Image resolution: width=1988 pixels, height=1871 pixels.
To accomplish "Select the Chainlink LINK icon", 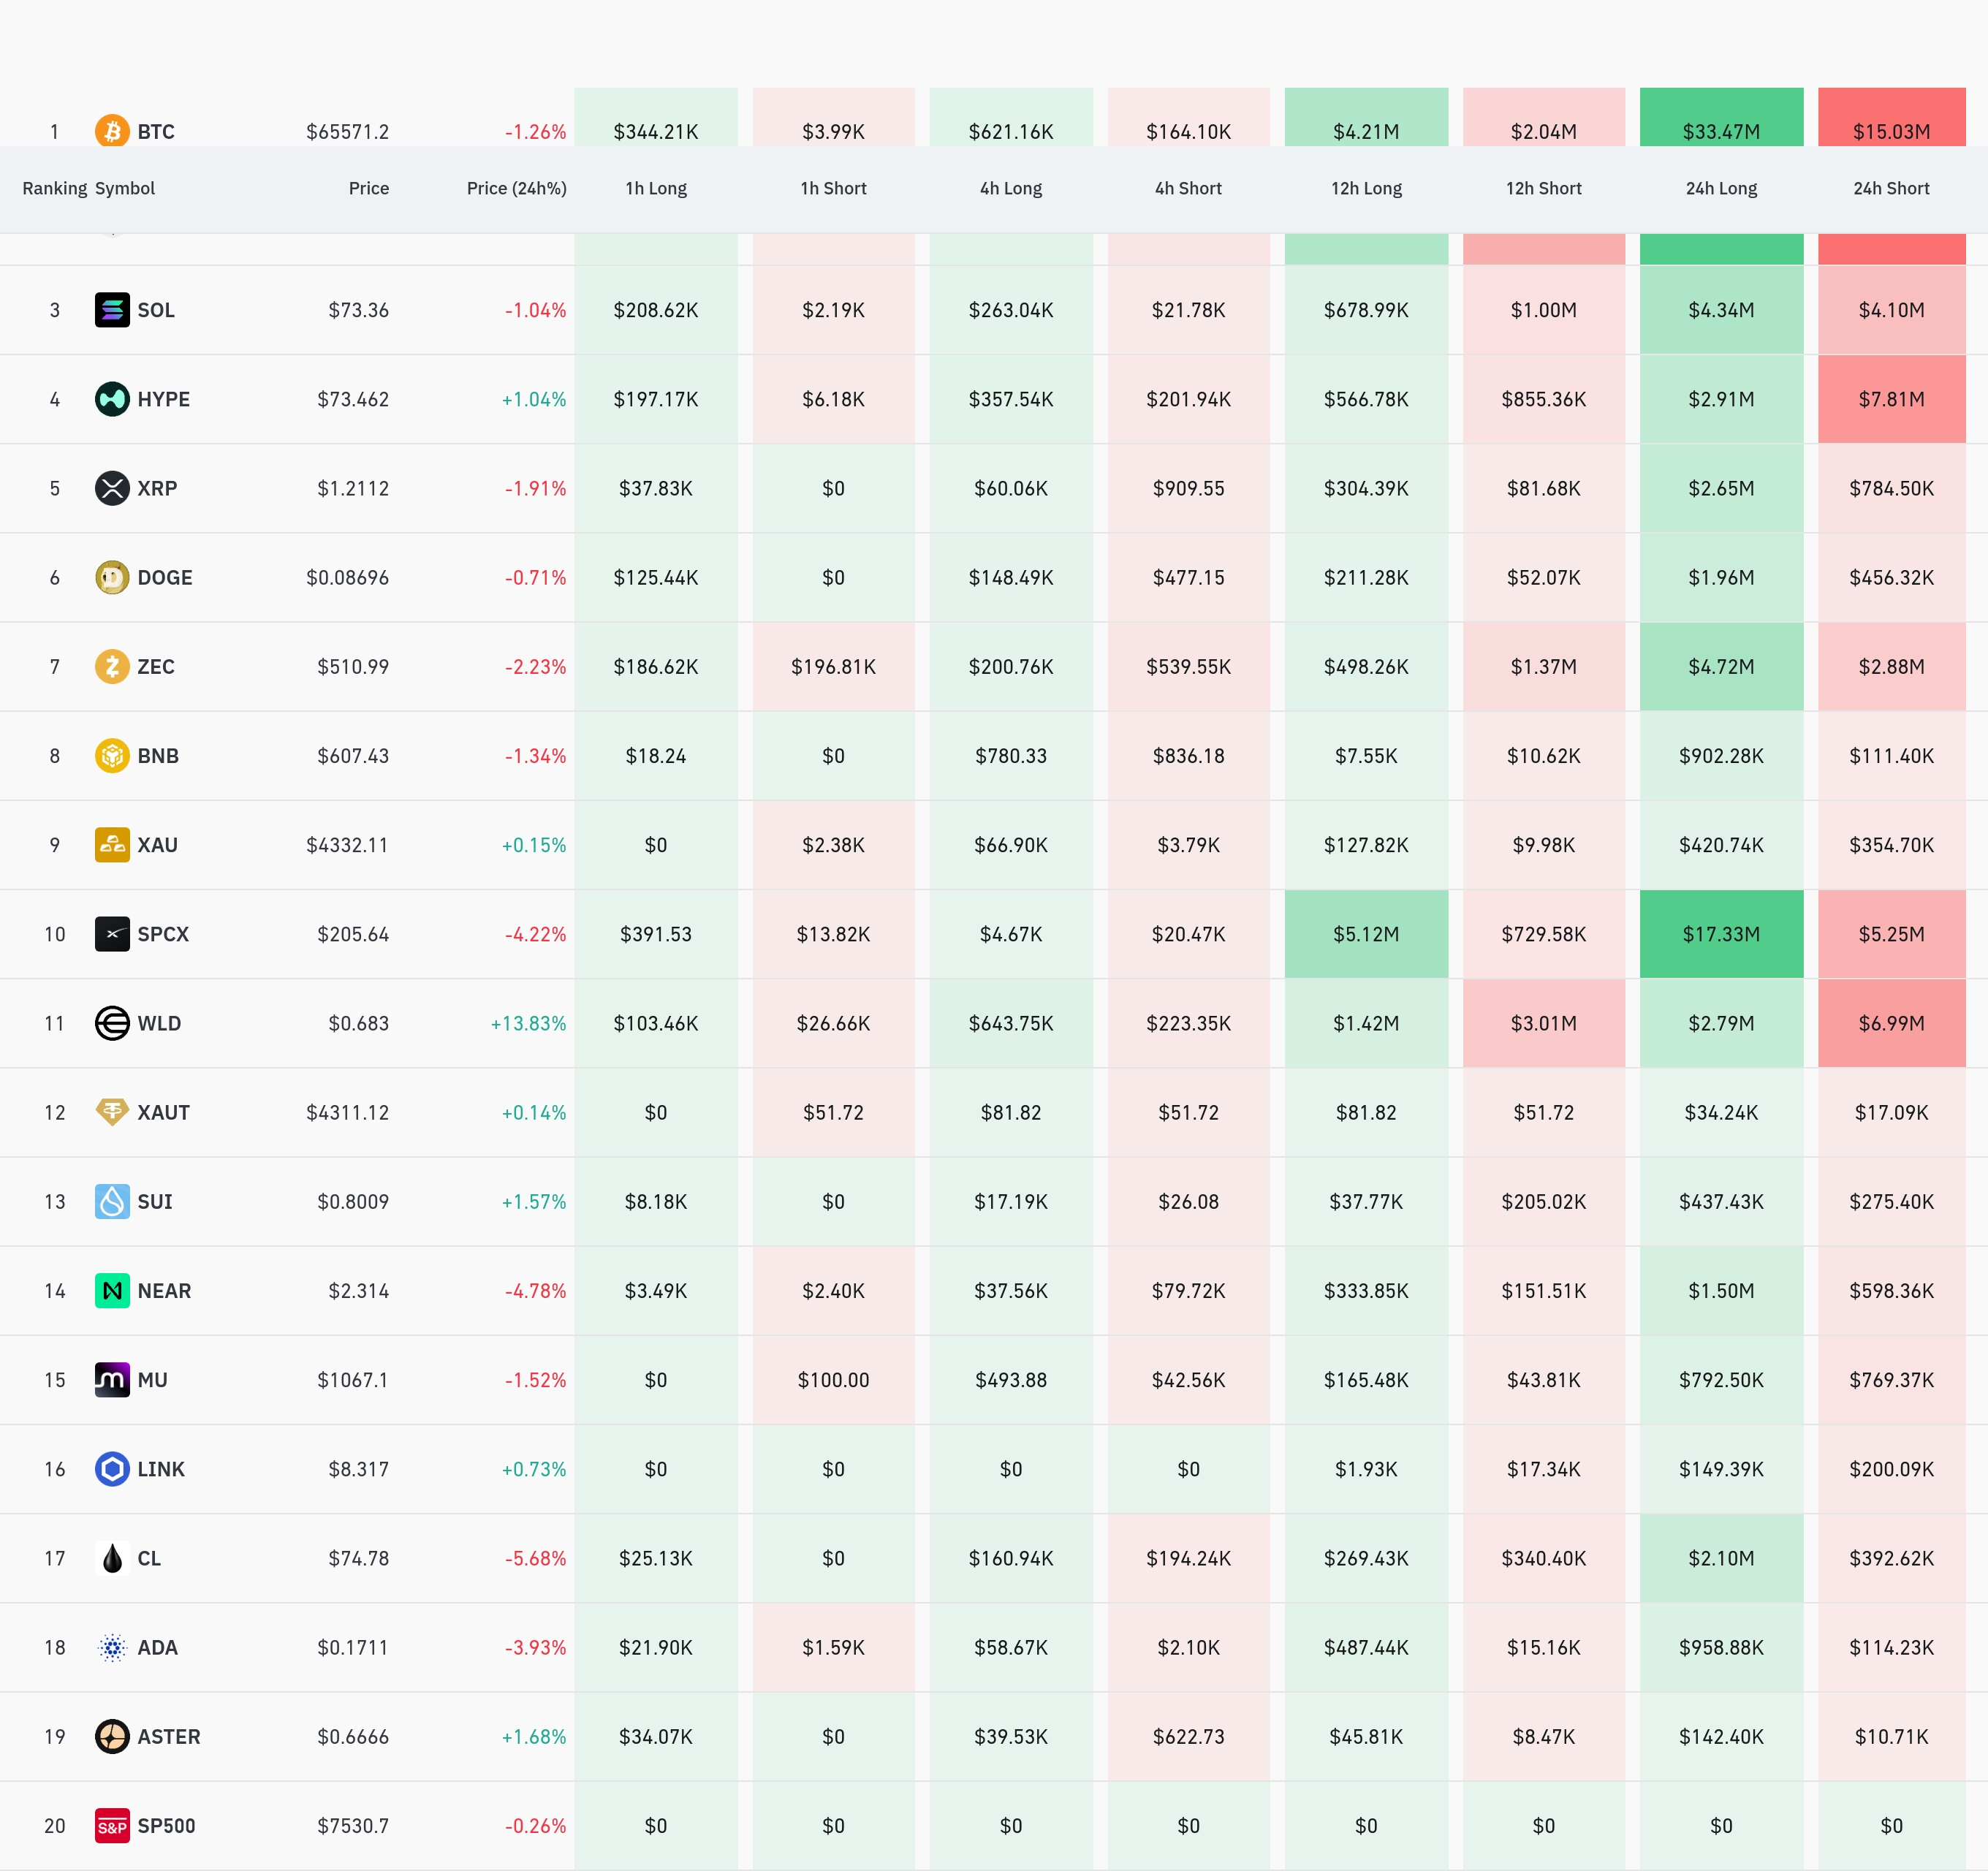I will click(x=112, y=1469).
